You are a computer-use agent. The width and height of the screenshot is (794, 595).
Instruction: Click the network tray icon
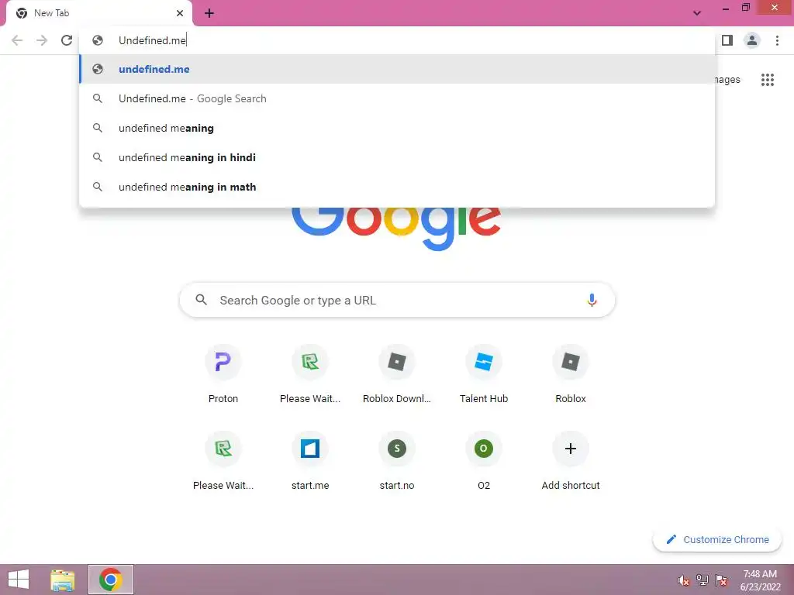(703, 580)
